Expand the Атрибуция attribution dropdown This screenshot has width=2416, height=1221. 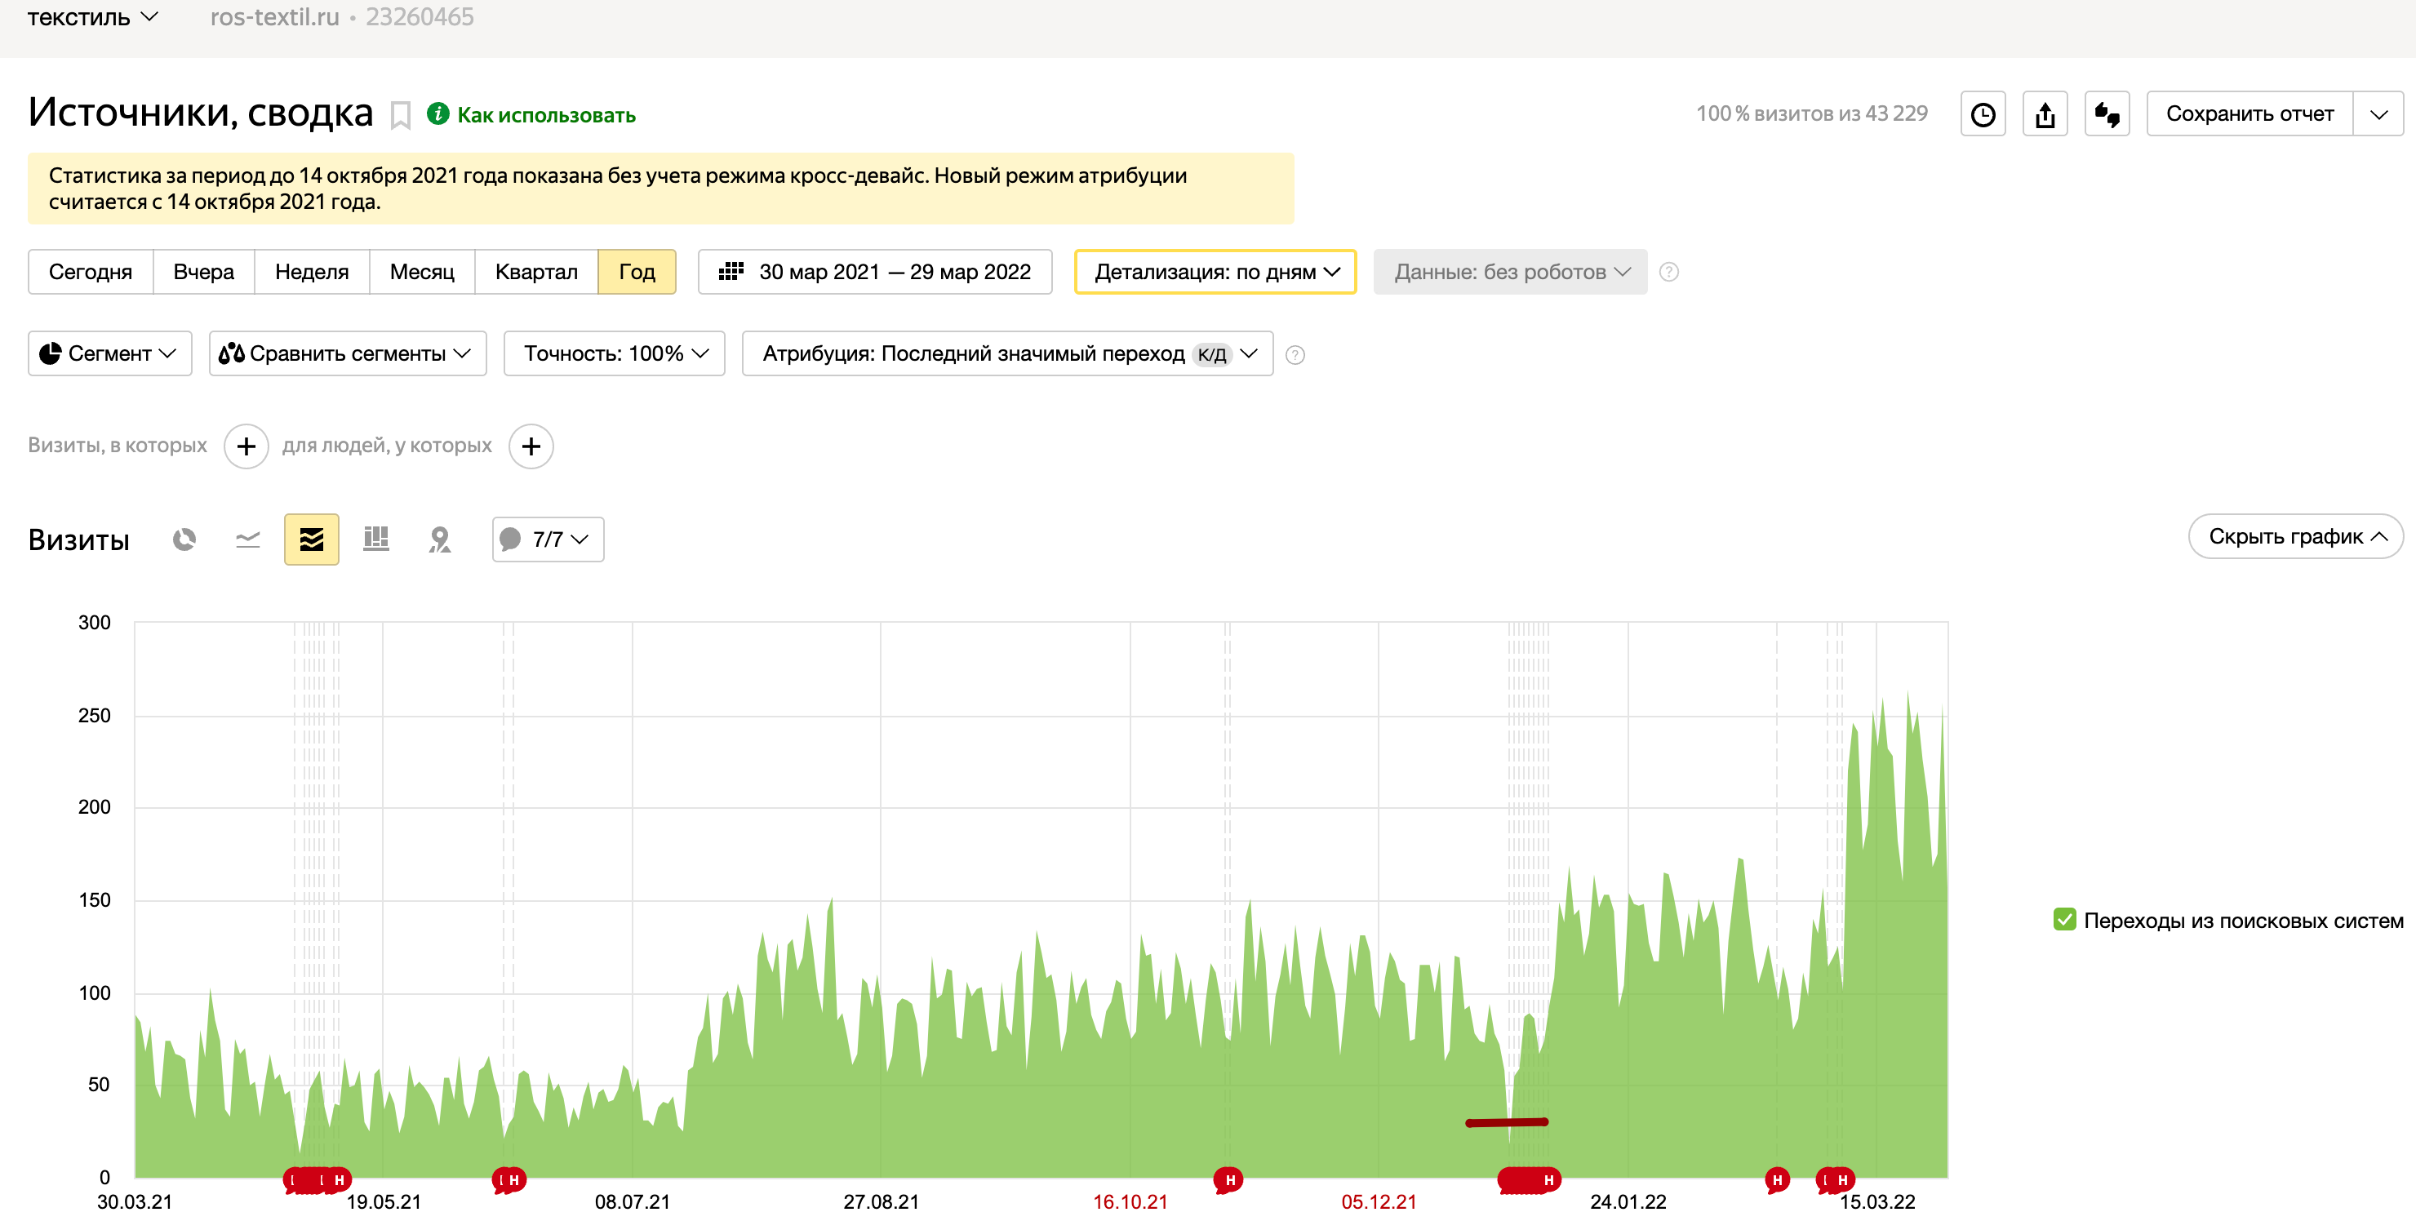click(x=1007, y=353)
